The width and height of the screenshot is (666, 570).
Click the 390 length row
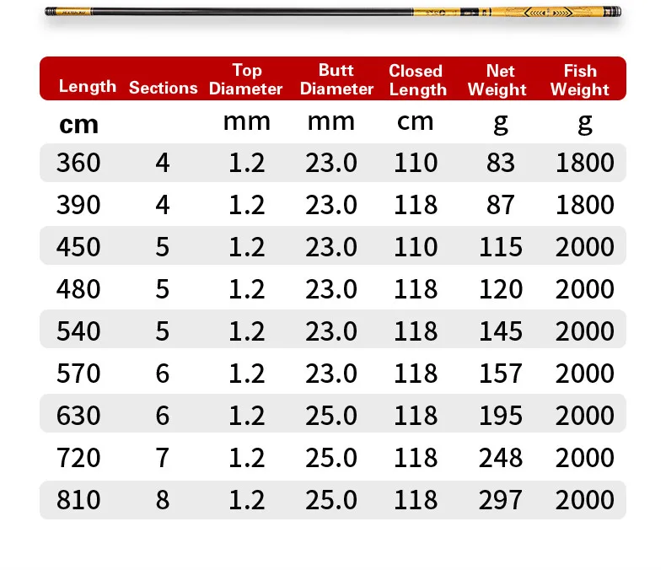pyautogui.click(x=78, y=205)
